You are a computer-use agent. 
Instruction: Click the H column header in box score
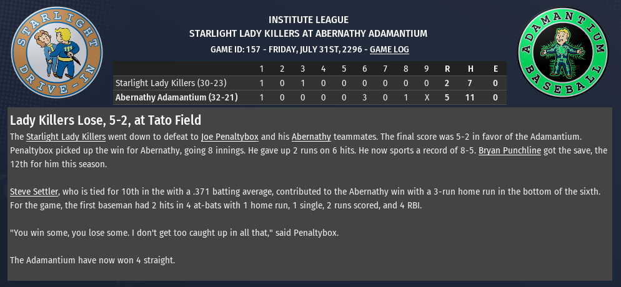click(471, 68)
